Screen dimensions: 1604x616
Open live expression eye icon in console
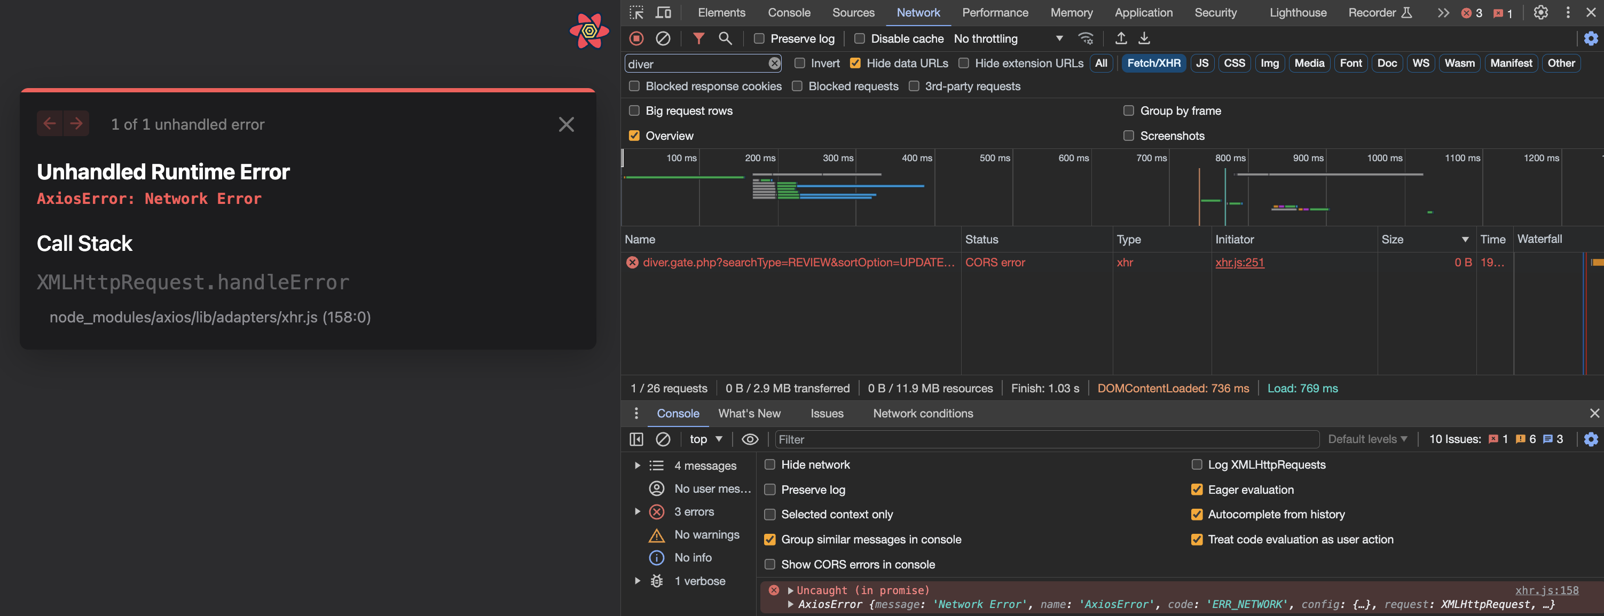750,439
